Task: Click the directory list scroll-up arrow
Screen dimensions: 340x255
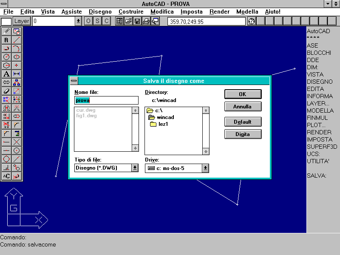Action: tap(206, 110)
